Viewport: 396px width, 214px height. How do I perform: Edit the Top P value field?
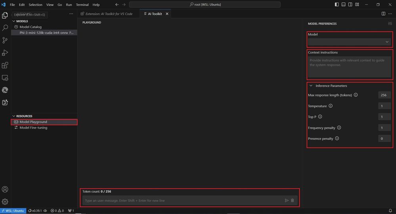(x=385, y=117)
